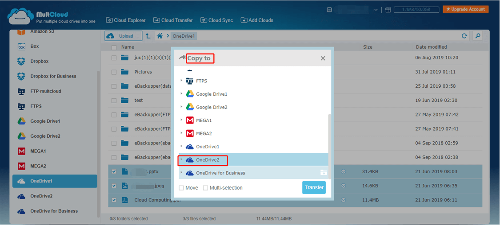Uncheck the .jpeg file checkbox
500x225 pixels.
114,186
